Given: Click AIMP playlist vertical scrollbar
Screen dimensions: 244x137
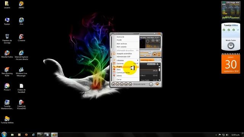Looking at the screenshot, I should (159, 73).
